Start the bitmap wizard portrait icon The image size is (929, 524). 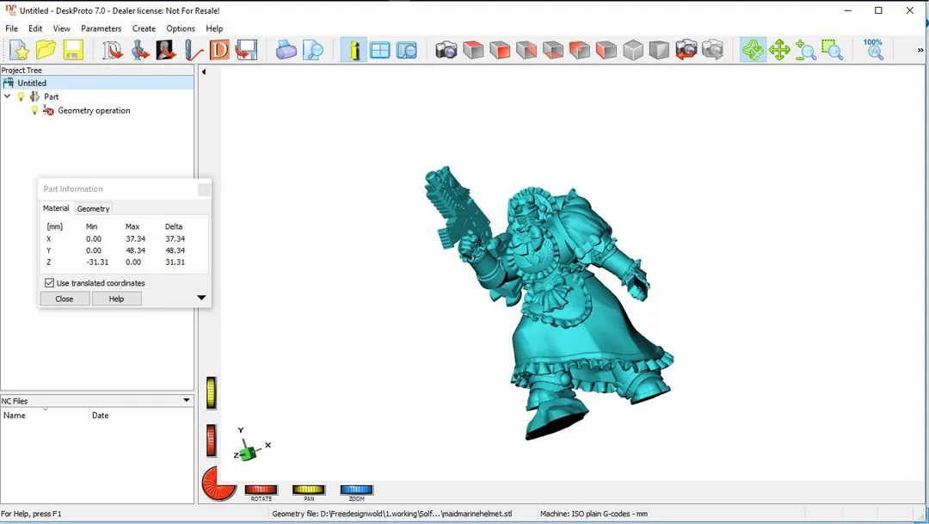pos(166,51)
